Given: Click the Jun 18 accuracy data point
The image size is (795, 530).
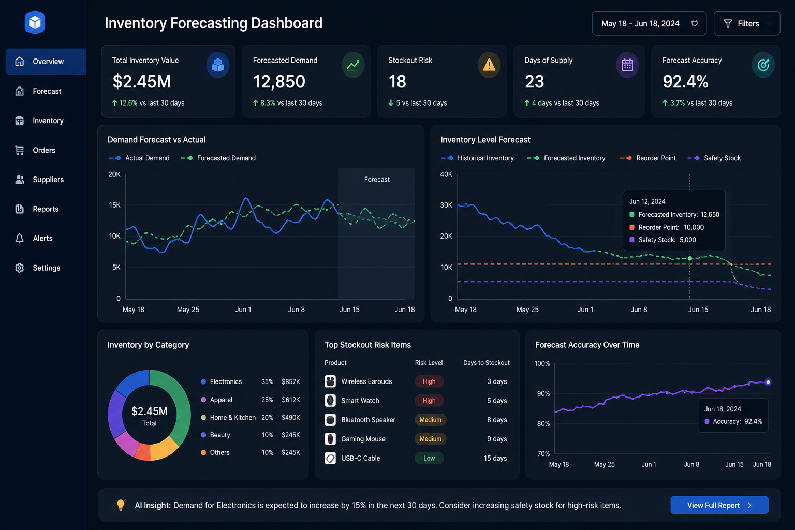Looking at the screenshot, I should [768, 382].
